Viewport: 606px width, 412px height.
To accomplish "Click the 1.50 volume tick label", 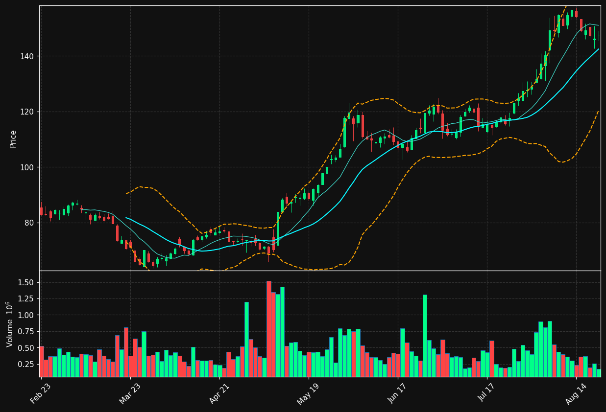I will [x=27, y=282].
